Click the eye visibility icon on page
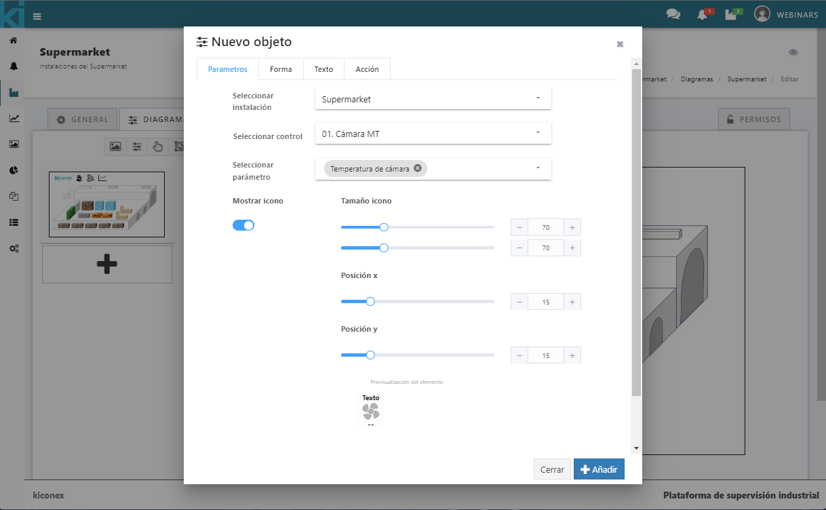826x510 pixels. point(793,52)
